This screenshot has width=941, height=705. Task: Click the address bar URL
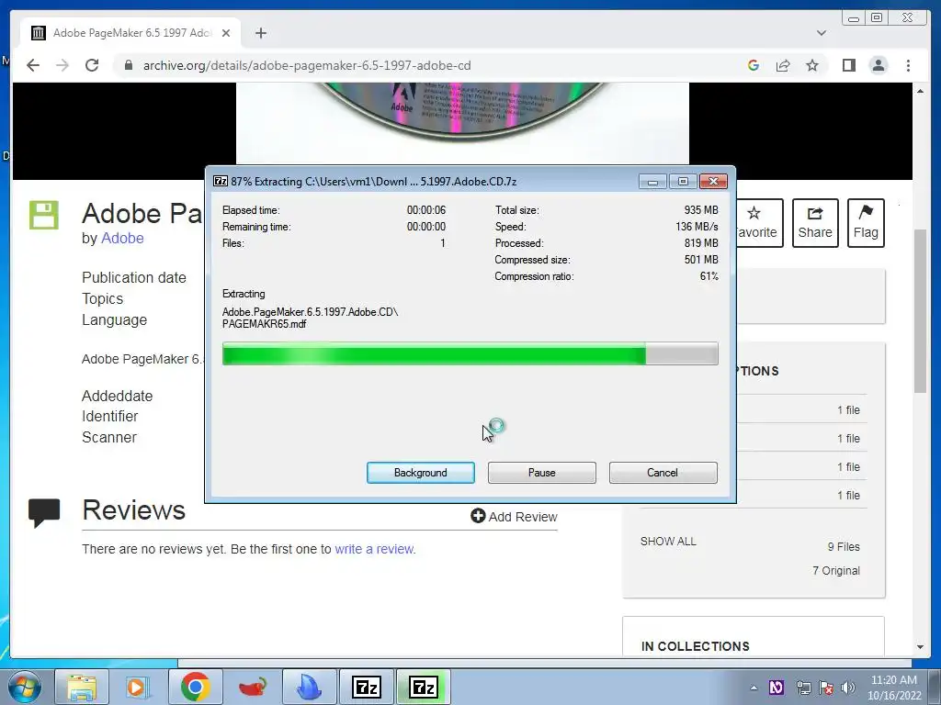tap(307, 65)
